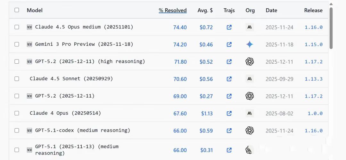This screenshot has height=160, width=346.
Task: Click NEW badge beside GPT-5.1 (2025-11-13)
Action: pos(29,150)
